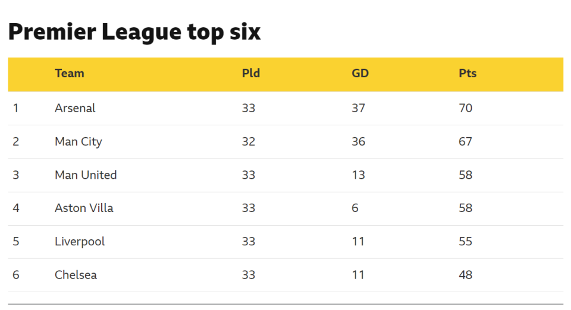Click Man City's 32 games played value
571x310 pixels.
pyautogui.click(x=249, y=141)
